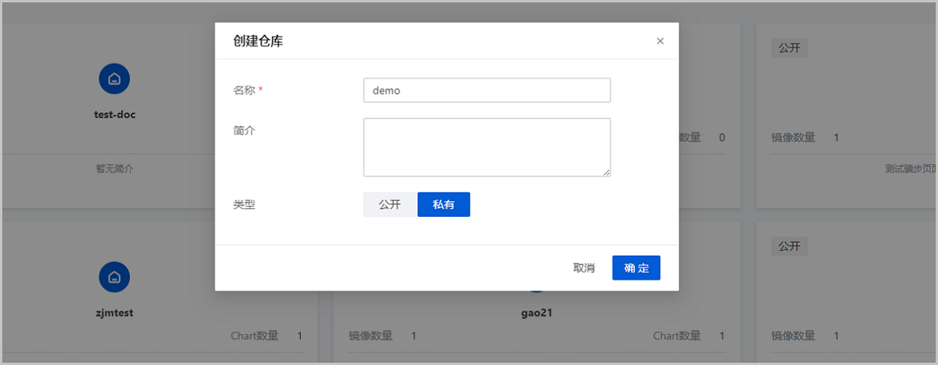The image size is (938, 365).
Task: Click Chart数量 on the zjmtest card
Action: (254, 336)
